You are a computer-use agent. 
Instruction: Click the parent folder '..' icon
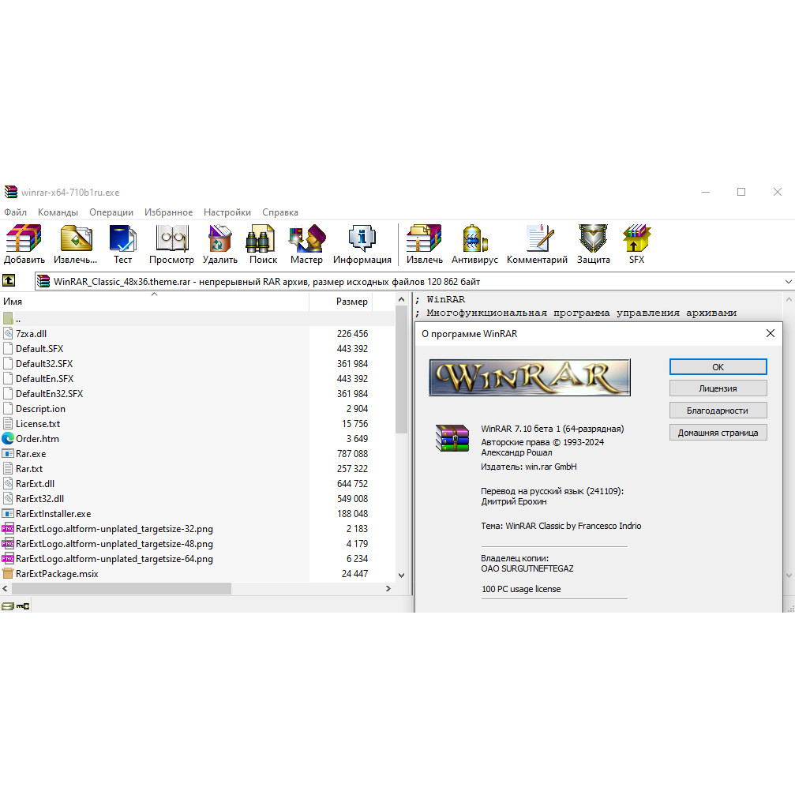(8, 318)
